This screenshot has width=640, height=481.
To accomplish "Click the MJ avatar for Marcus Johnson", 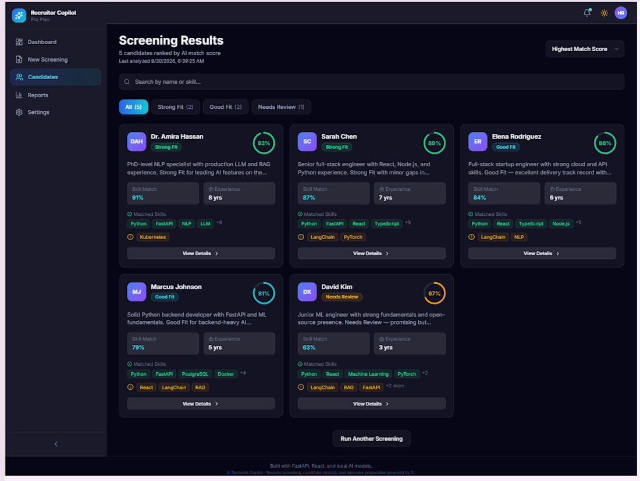I will point(137,292).
